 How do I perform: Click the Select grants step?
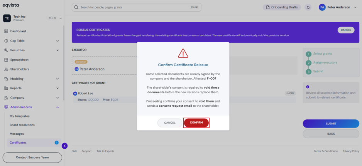(x=322, y=54)
